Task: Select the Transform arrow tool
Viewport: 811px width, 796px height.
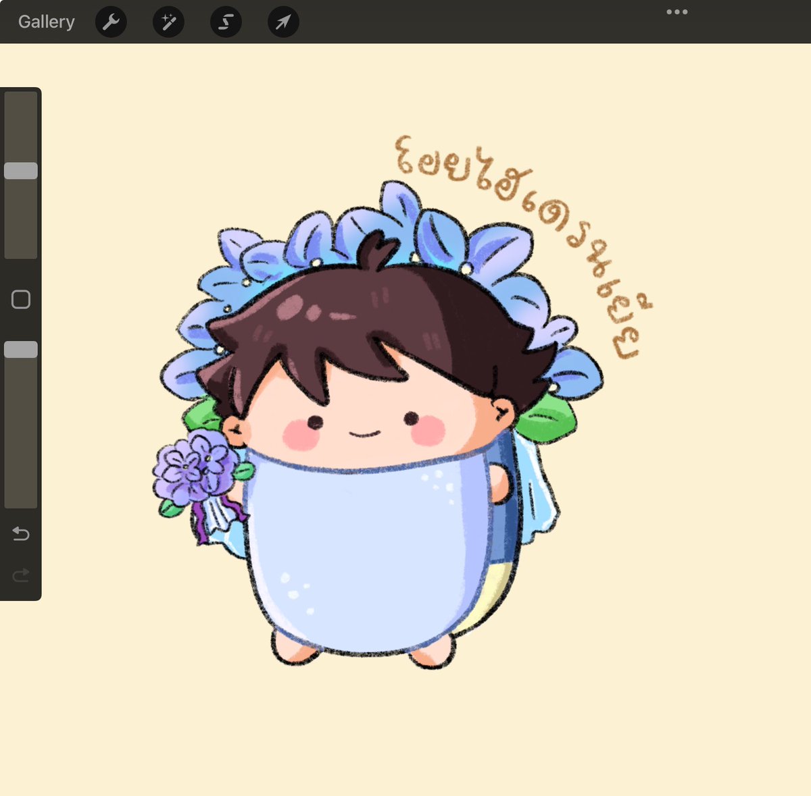Action: tap(283, 21)
